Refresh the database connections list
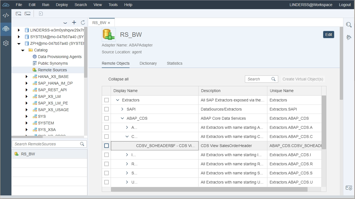Viewport: 355px width, 199px height. 83,23
